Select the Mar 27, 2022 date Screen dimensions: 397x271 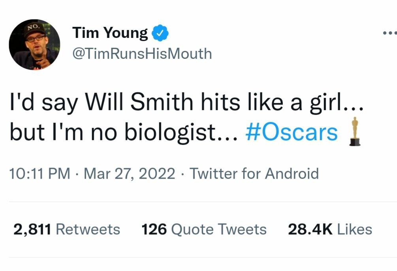pos(130,174)
